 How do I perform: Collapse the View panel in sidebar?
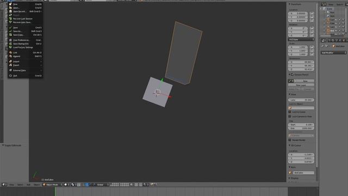[x=289, y=94]
